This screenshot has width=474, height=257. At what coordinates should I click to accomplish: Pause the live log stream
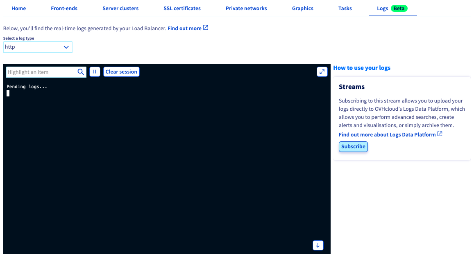95,72
